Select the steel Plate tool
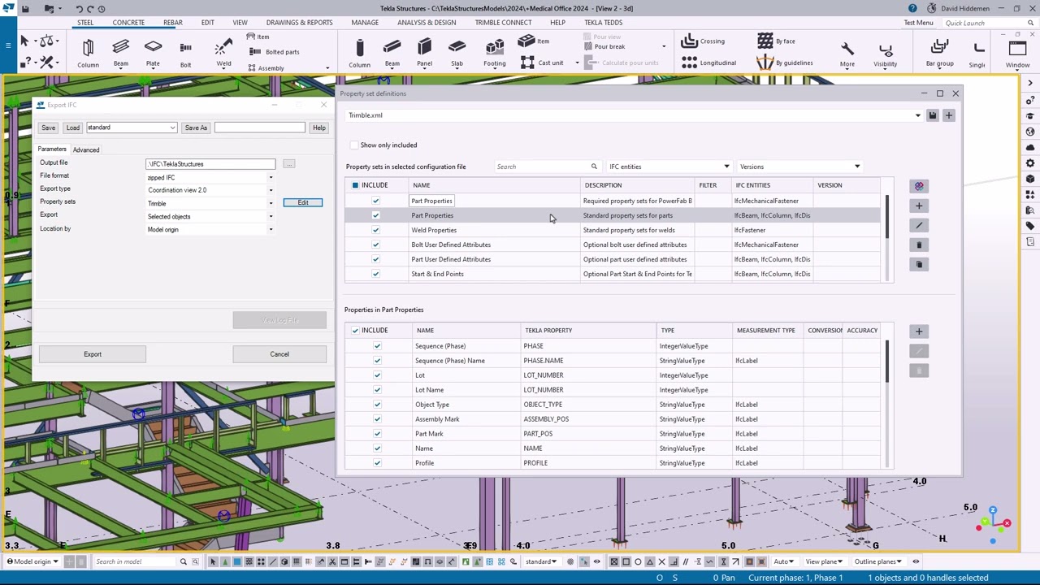This screenshot has width=1040, height=585. click(153, 54)
